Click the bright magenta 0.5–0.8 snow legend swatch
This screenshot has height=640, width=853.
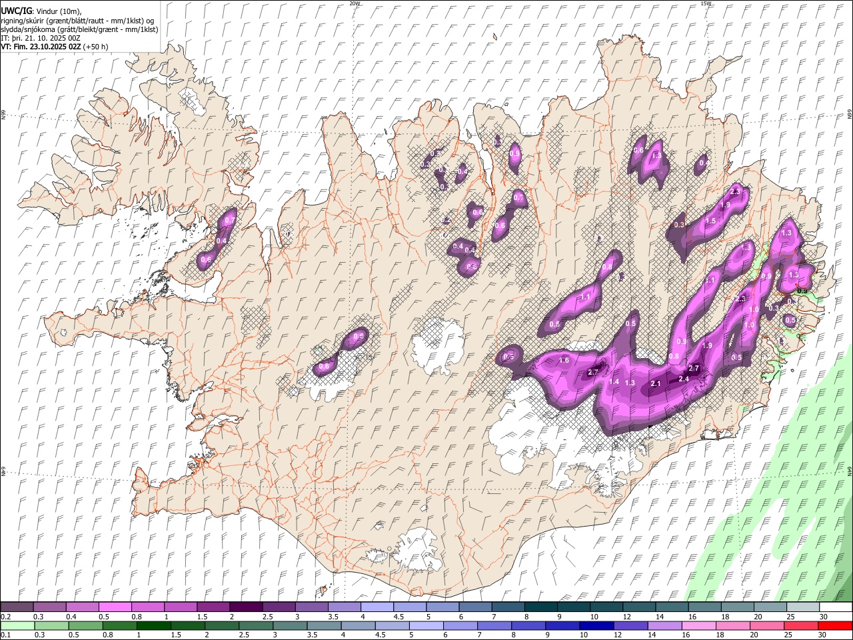(115, 607)
